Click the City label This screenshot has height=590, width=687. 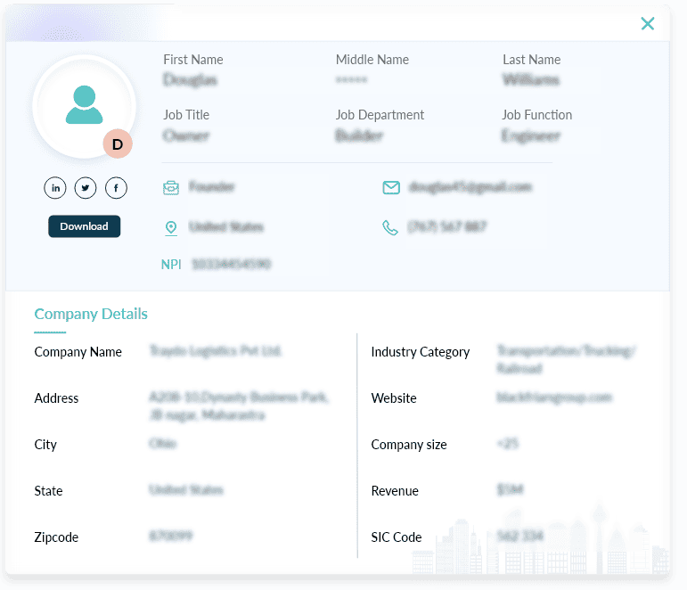coord(45,445)
